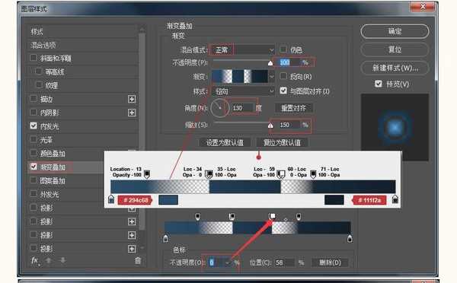Click the fx effects menu icon

click(35, 261)
